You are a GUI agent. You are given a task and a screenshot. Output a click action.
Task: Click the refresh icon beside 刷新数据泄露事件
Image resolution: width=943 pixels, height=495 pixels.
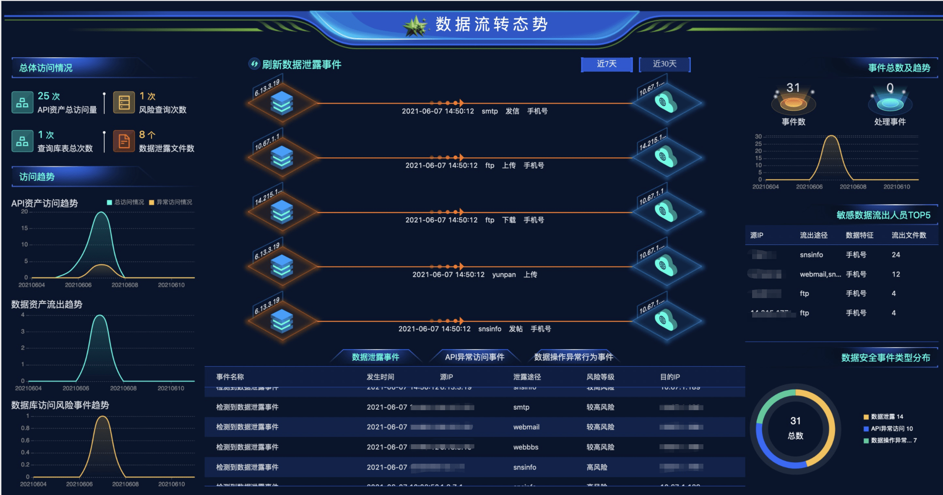click(254, 64)
